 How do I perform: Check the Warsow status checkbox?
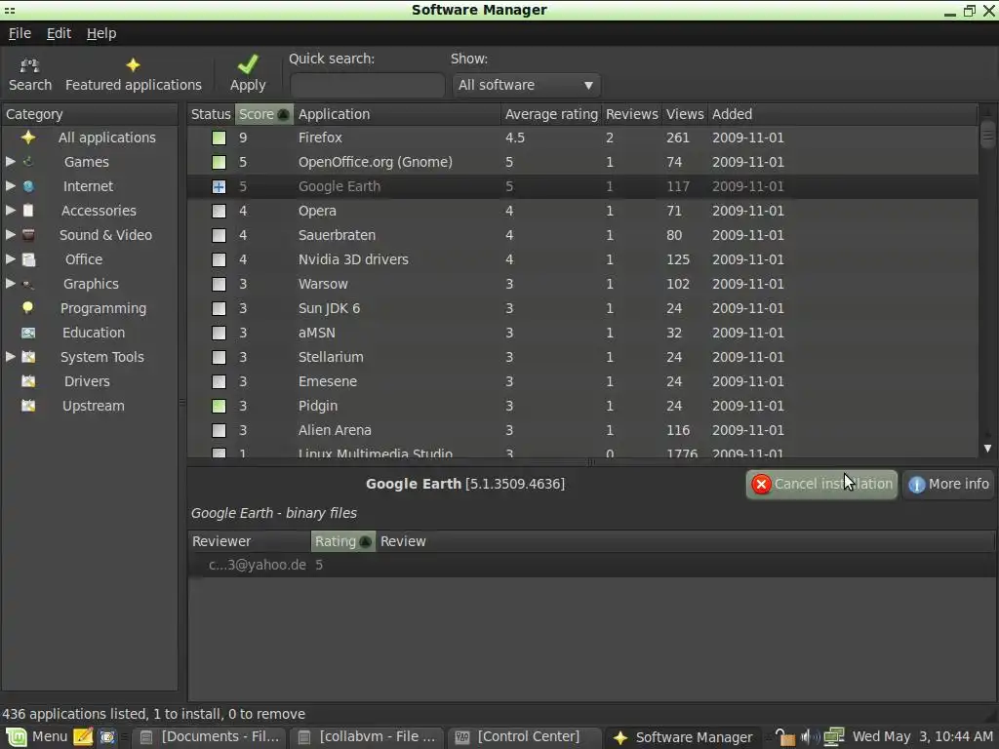click(219, 284)
